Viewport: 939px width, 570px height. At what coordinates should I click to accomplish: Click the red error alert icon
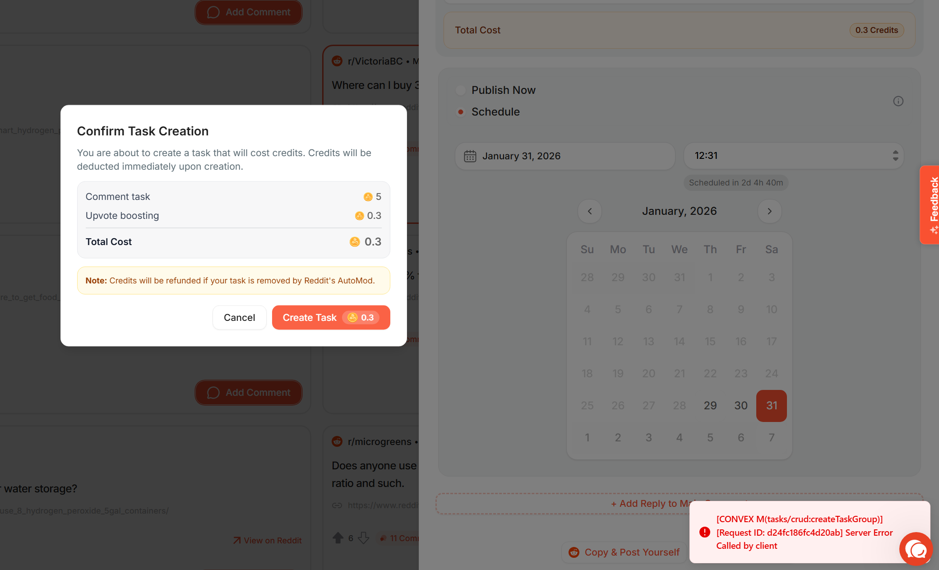click(x=704, y=533)
